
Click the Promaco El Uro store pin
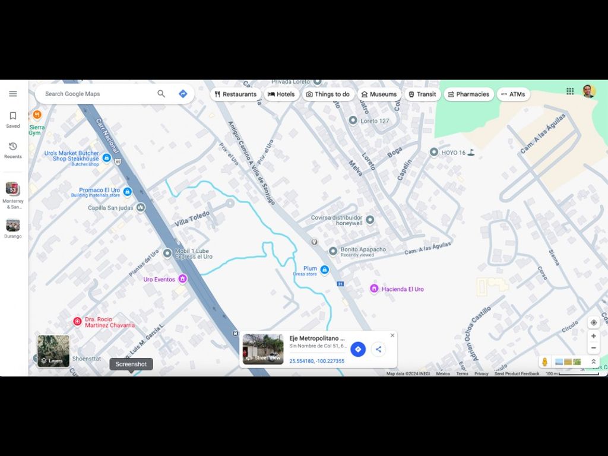(128, 192)
